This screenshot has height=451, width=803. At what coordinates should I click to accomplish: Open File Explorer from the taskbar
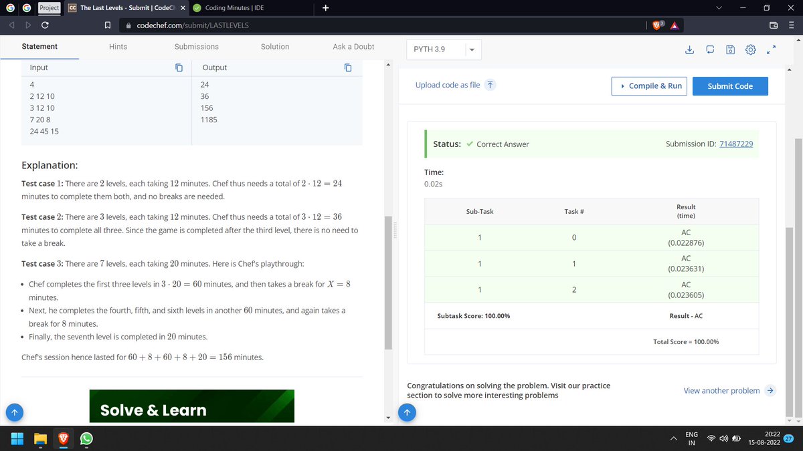[x=40, y=439]
